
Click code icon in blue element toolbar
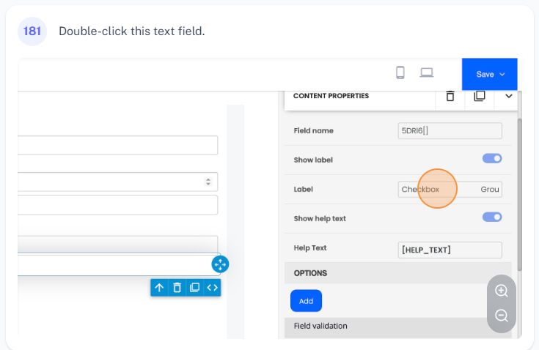pyautogui.click(x=212, y=288)
